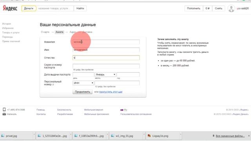Open the Помощь footer link
The height and width of the screenshot is (141, 251).
click(41, 110)
